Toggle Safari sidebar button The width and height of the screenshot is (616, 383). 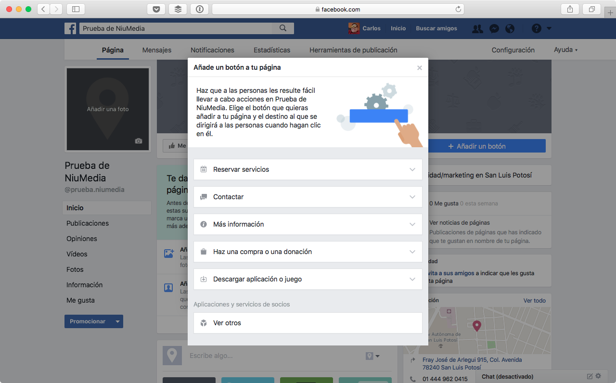pyautogui.click(x=76, y=9)
